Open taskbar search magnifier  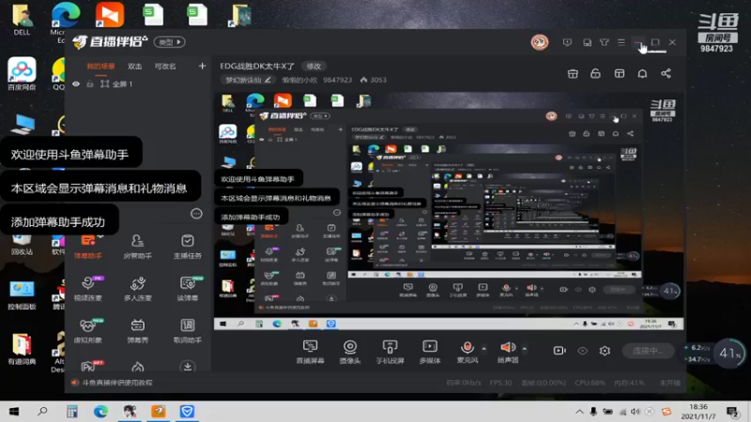click(x=42, y=412)
